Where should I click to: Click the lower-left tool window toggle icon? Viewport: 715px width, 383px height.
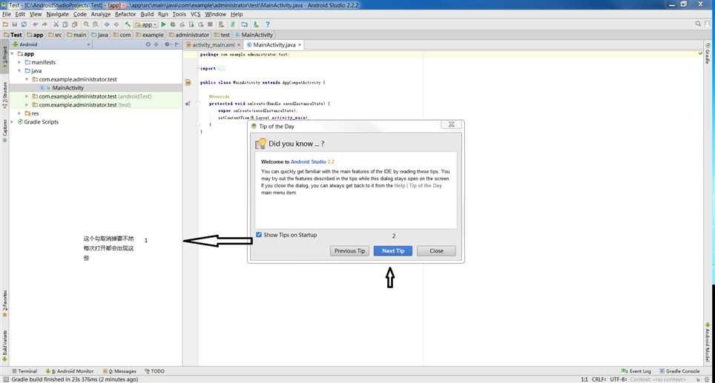point(5,379)
